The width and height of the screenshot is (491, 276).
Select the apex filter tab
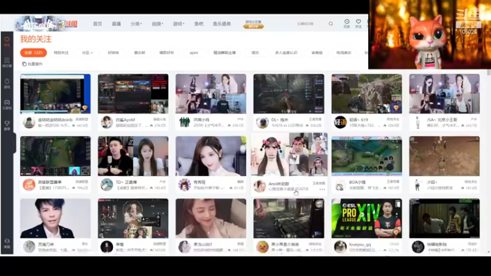tap(194, 53)
